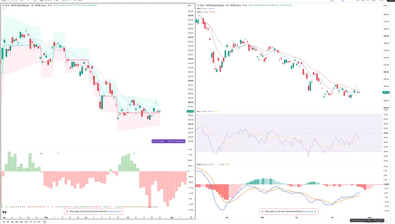Select the MACD close 12 26 9 legend
This screenshot has height=224, width=395.
(205, 164)
